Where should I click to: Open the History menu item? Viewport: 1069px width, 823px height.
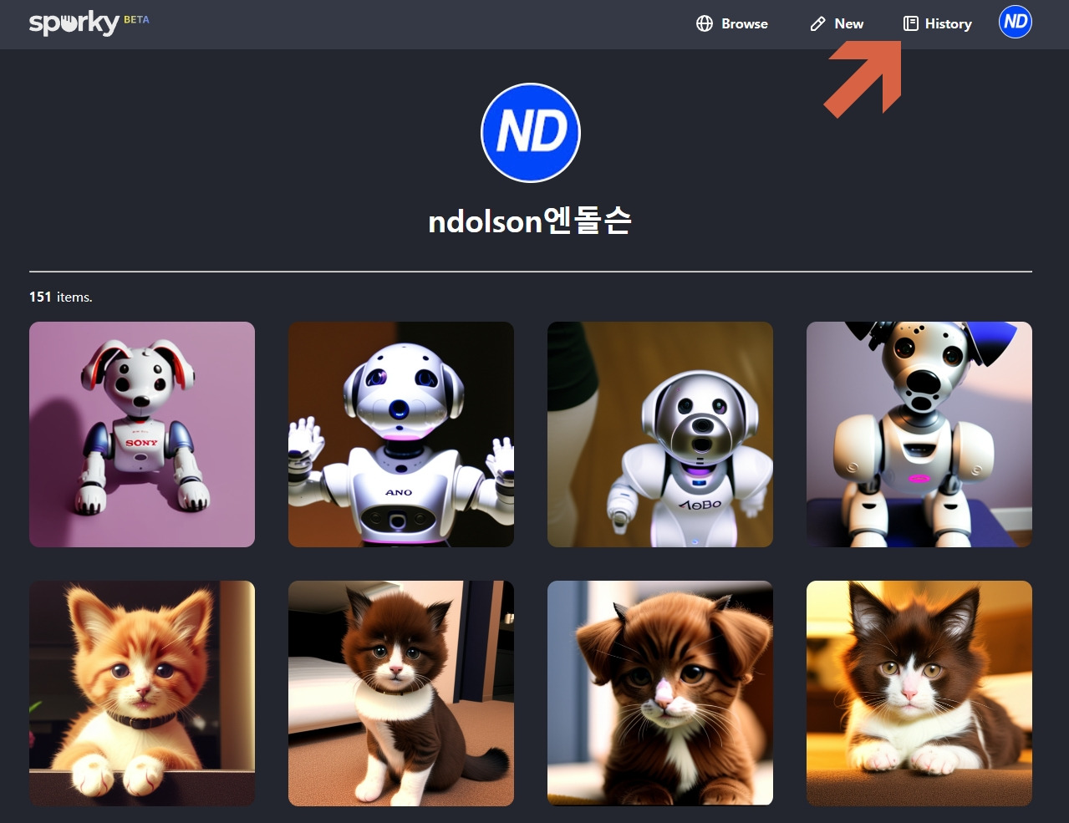coord(938,23)
